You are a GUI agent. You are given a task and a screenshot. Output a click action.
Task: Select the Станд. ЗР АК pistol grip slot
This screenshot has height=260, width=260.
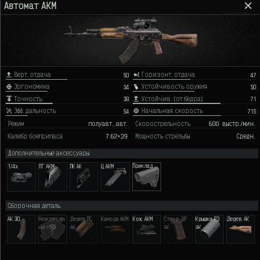pos(178,229)
